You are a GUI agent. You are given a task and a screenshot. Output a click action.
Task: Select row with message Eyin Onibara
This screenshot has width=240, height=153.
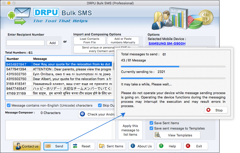[x=59, y=74]
